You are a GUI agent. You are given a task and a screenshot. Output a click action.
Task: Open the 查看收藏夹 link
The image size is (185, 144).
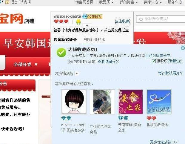(109, 62)
